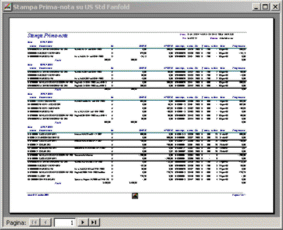Select the first date group header

coord(40,42)
